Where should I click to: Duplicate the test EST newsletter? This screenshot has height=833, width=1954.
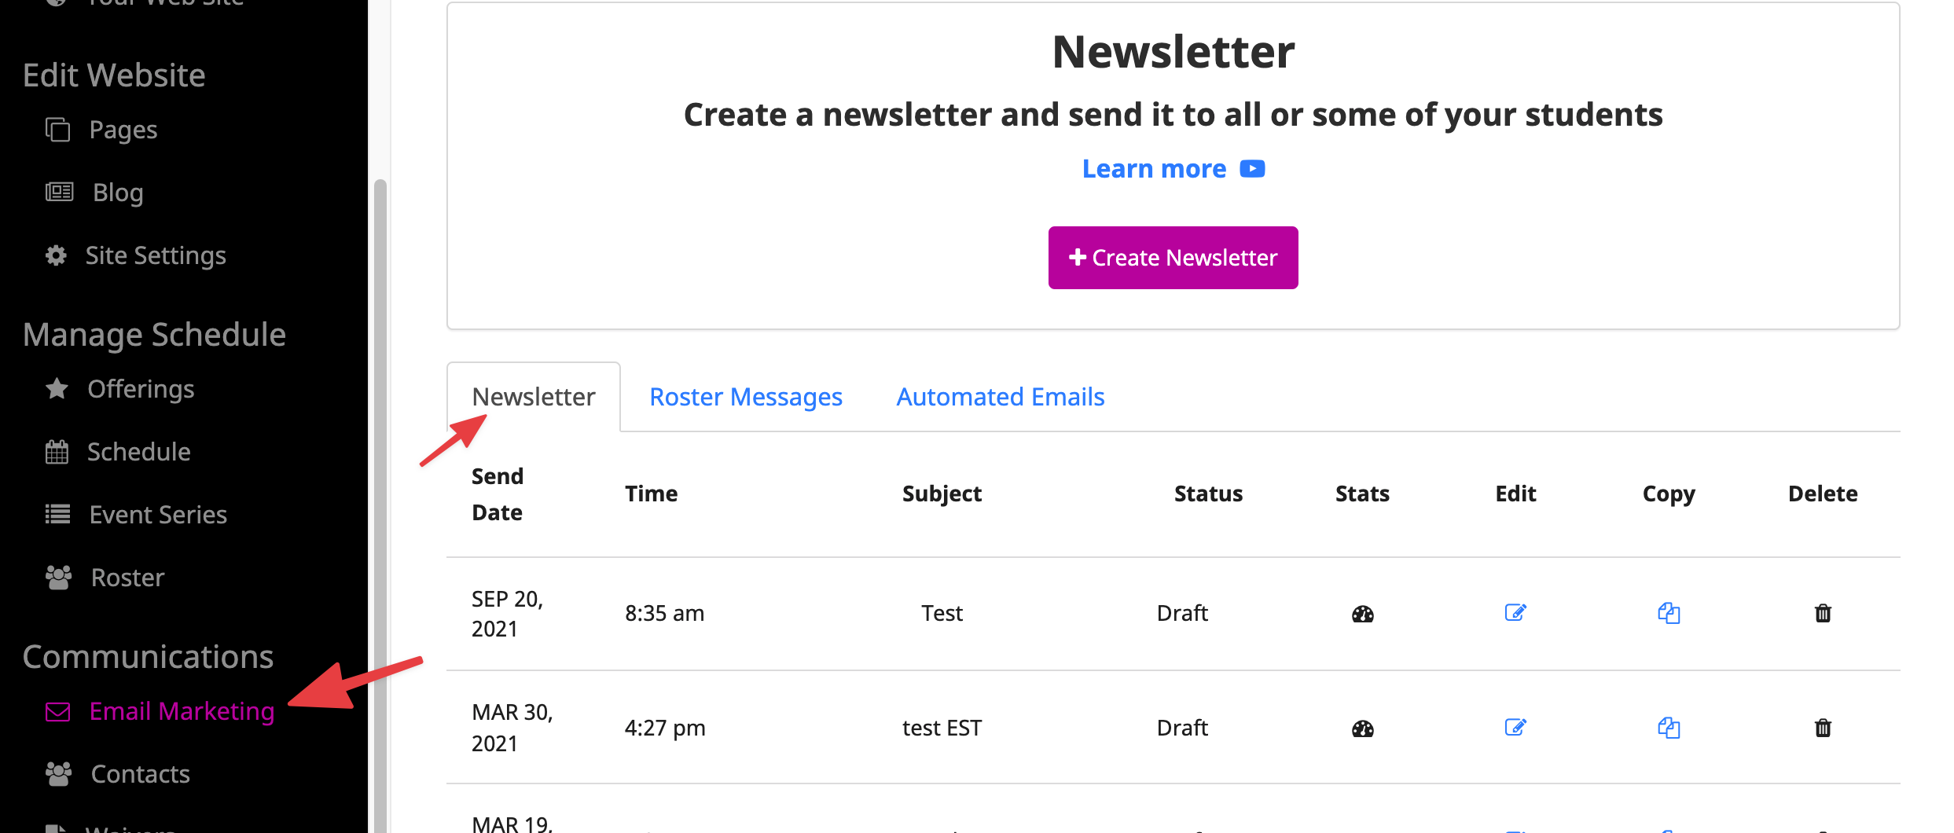tap(1669, 728)
